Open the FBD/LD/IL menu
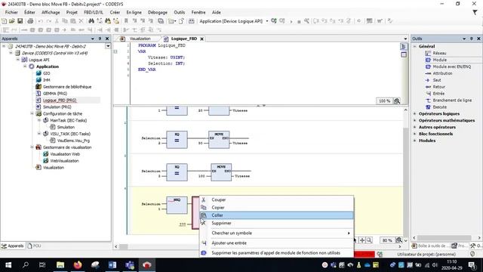Screen dimensions: 483x272 click(x=94, y=12)
